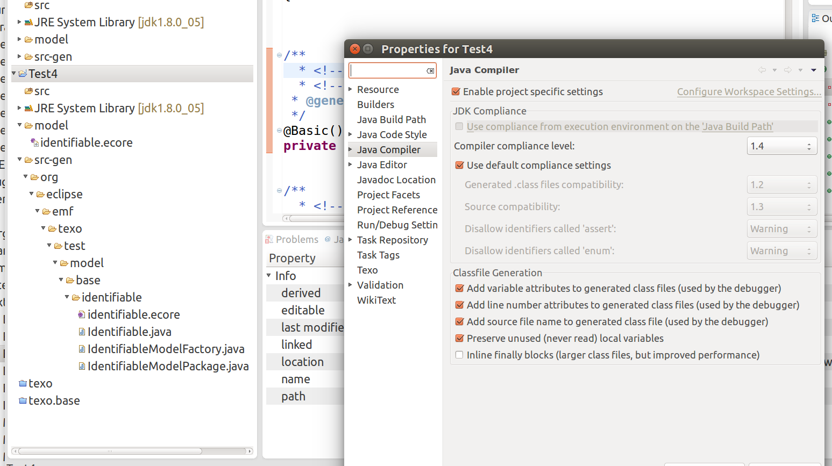This screenshot has height=466, width=832.
Task: Select Project References page
Action: pyautogui.click(x=397, y=210)
